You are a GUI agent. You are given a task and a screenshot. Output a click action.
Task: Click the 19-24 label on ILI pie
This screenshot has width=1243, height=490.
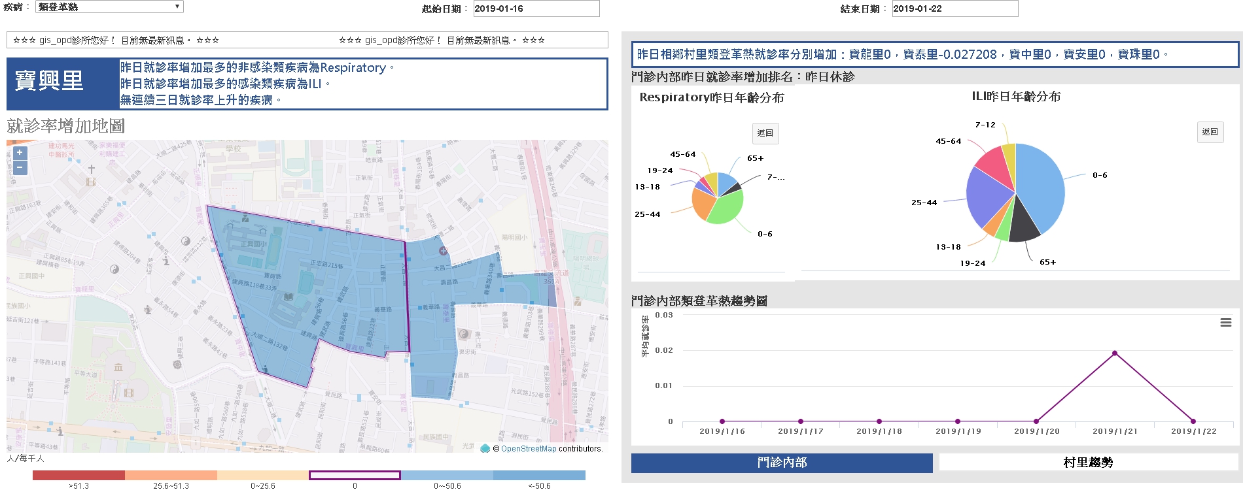coord(973,263)
